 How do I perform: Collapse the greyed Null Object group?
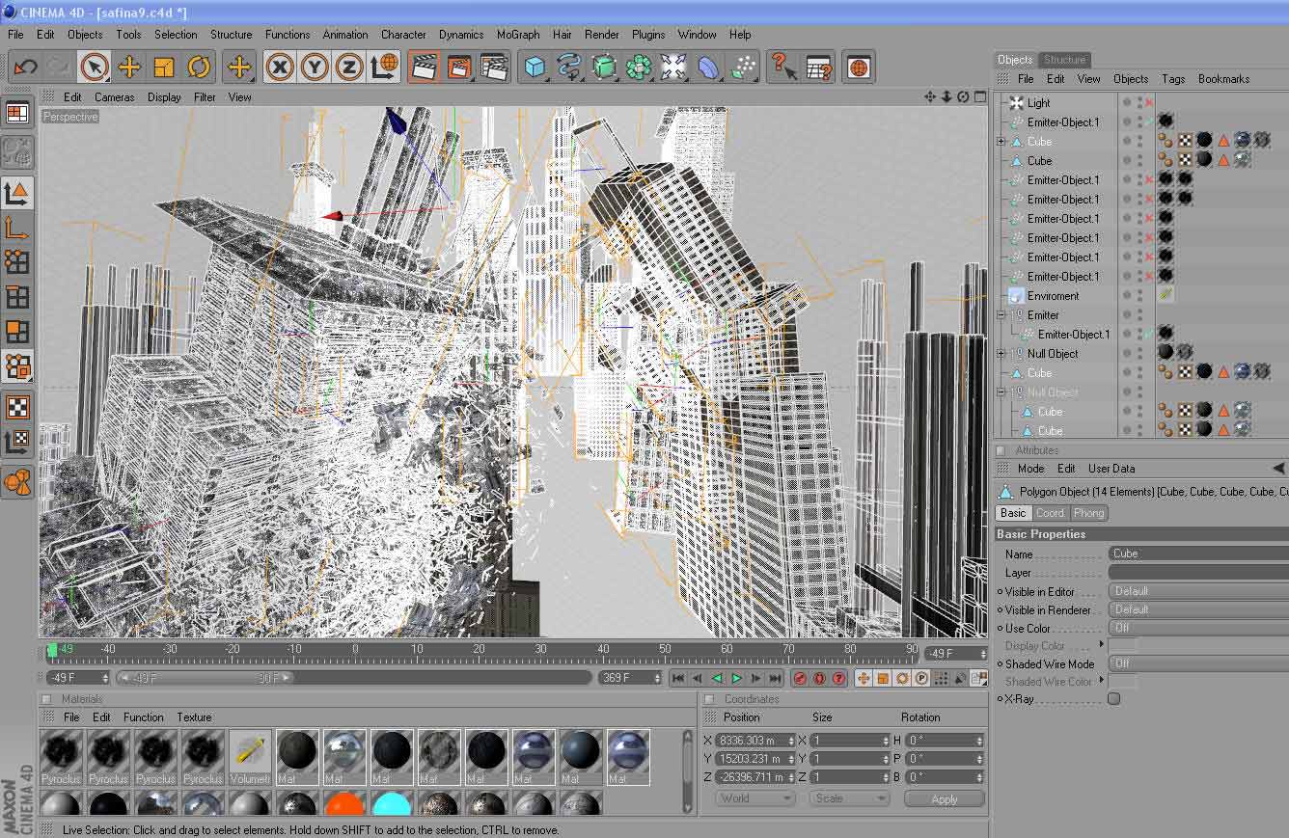(x=1001, y=392)
